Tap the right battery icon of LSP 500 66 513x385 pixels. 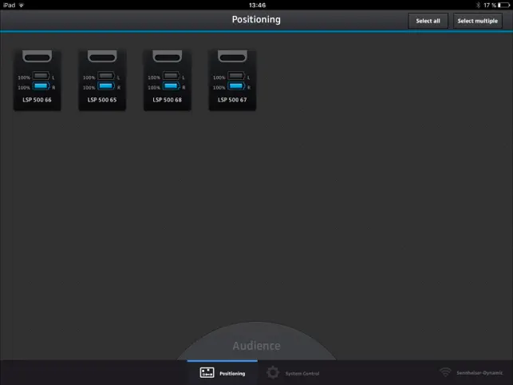click(x=41, y=86)
